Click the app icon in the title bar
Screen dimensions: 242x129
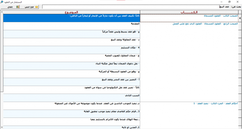[2, 2]
